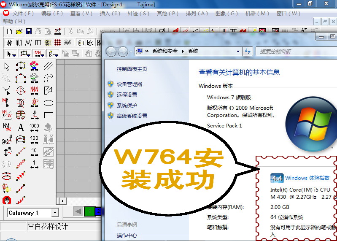337x241 pixels.
Task: Select the satin stitch type icon
Action: pos(9,43)
